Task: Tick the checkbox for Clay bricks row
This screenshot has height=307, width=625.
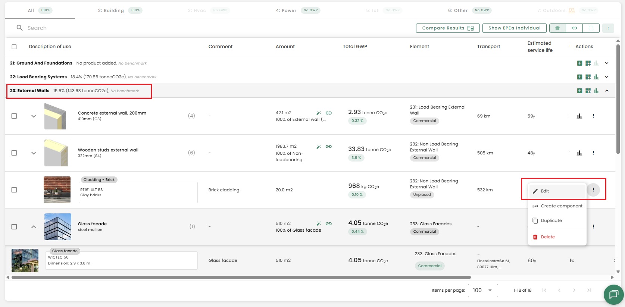Action: 14,190
